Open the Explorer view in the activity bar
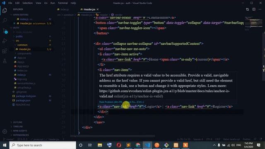The height and width of the screenshot is (149, 265). pyautogui.click(x=5, y=10)
